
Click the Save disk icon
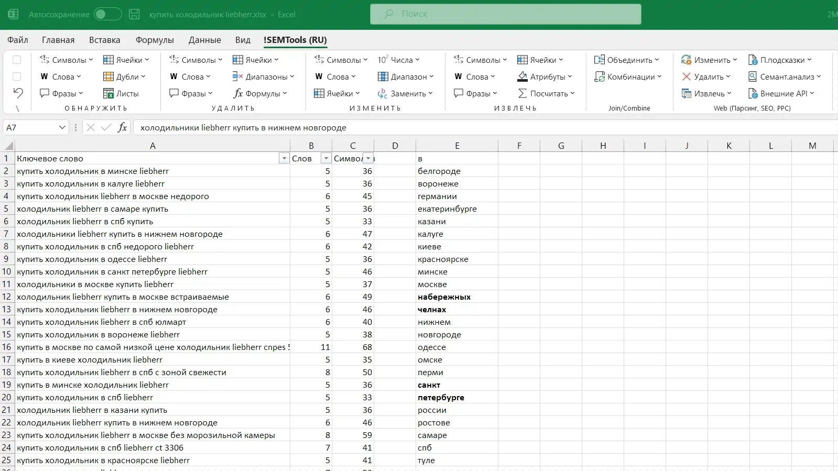pyautogui.click(x=134, y=14)
